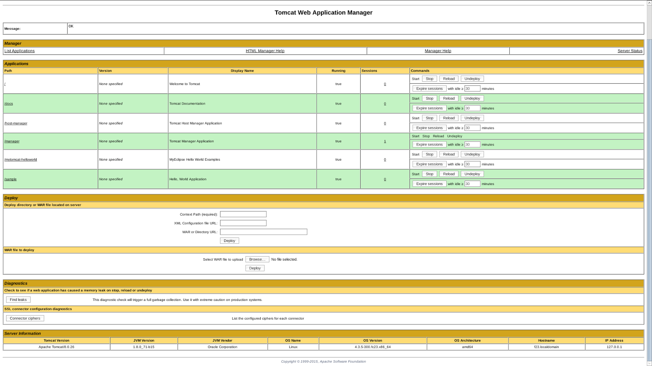Undeploy the Tomcat Documentation application
This screenshot has width=652, height=366.
click(472, 98)
